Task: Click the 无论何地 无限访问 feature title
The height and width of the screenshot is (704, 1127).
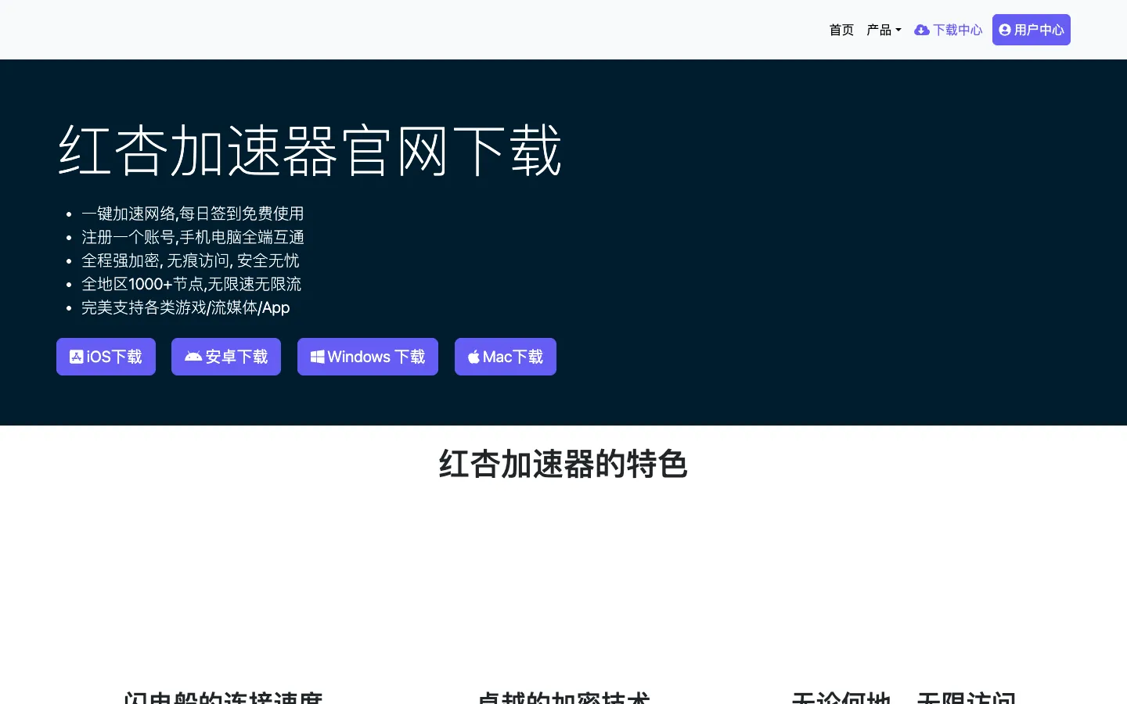Action: (x=904, y=697)
